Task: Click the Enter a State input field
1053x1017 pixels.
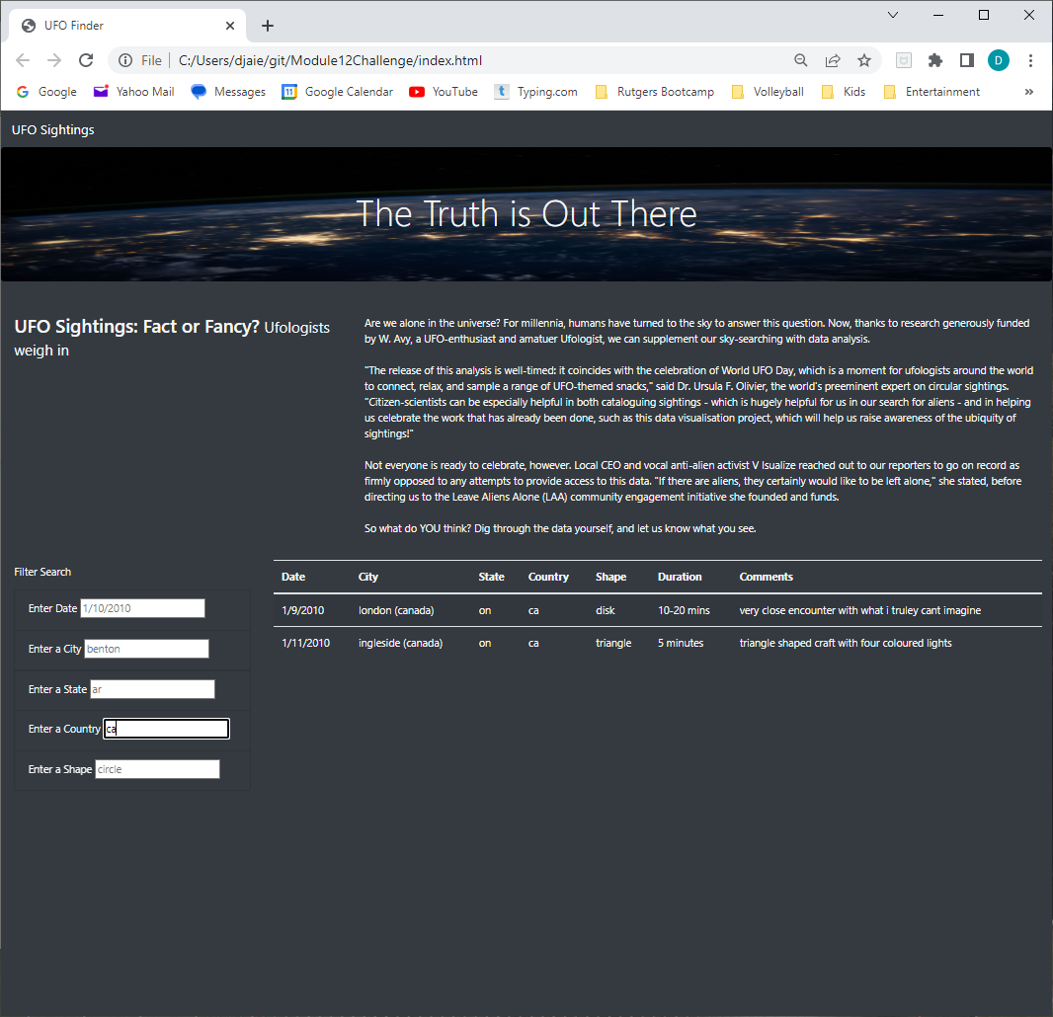Action: (152, 689)
